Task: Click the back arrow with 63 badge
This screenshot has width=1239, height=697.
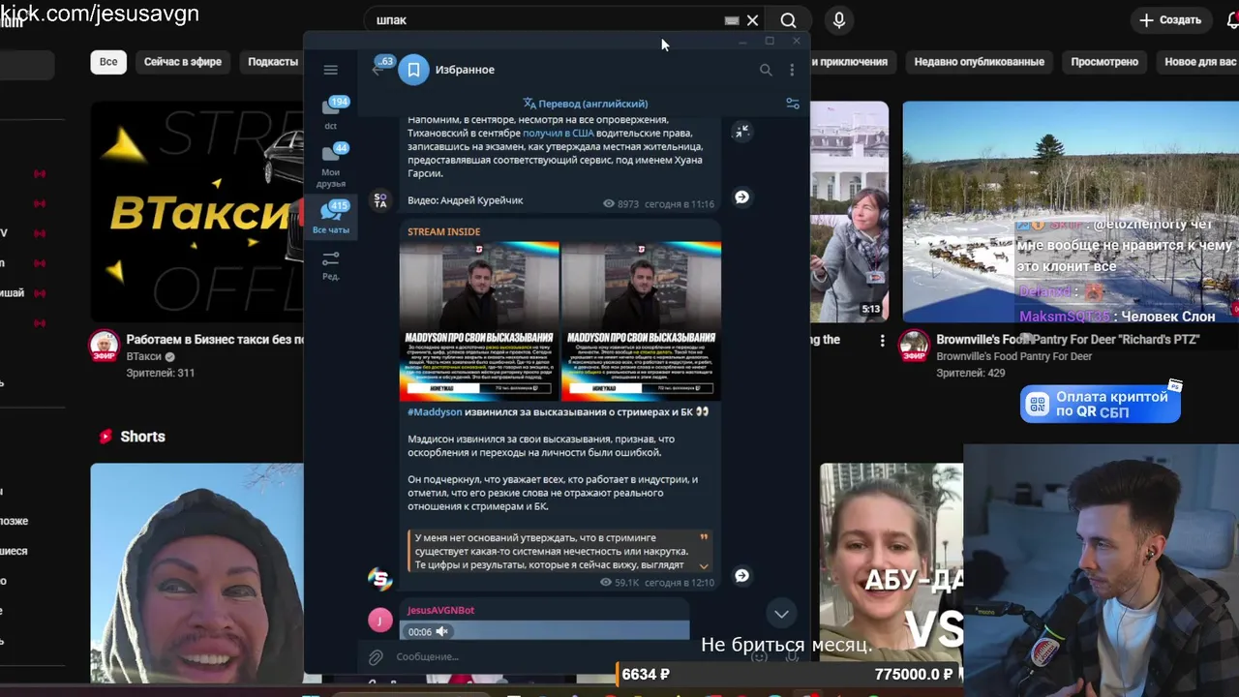Action: [x=380, y=68]
